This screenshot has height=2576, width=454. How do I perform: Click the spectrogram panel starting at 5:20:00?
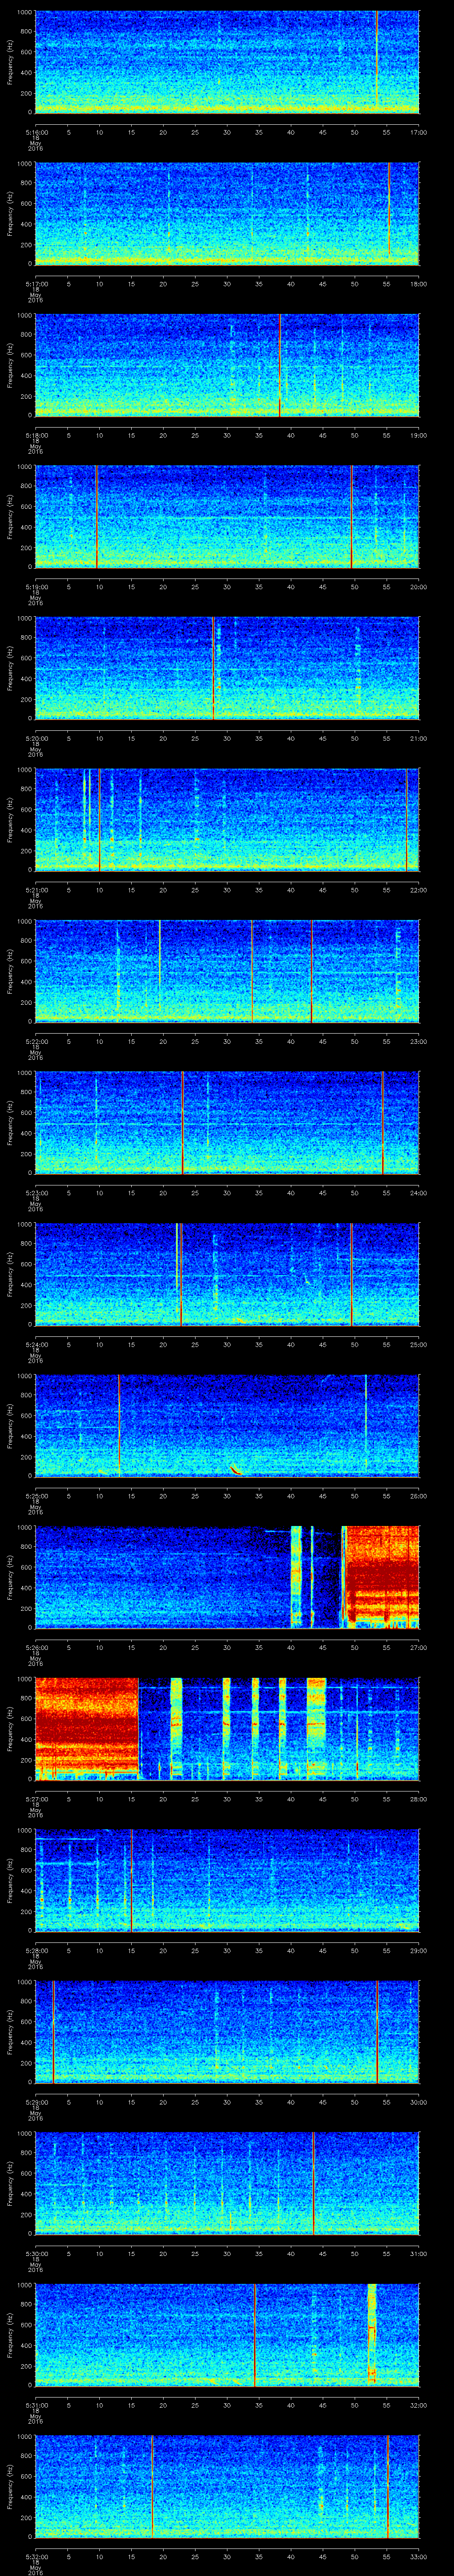pyautogui.click(x=227, y=669)
